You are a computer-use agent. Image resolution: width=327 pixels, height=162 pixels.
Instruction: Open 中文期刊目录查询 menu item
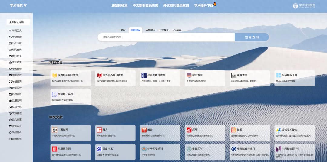click(145, 6)
